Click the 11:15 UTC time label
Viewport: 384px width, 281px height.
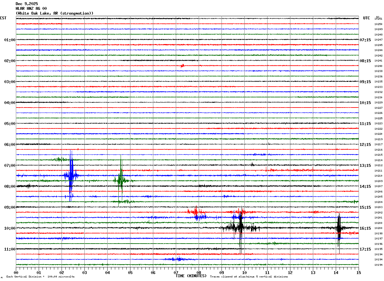coord(365,124)
